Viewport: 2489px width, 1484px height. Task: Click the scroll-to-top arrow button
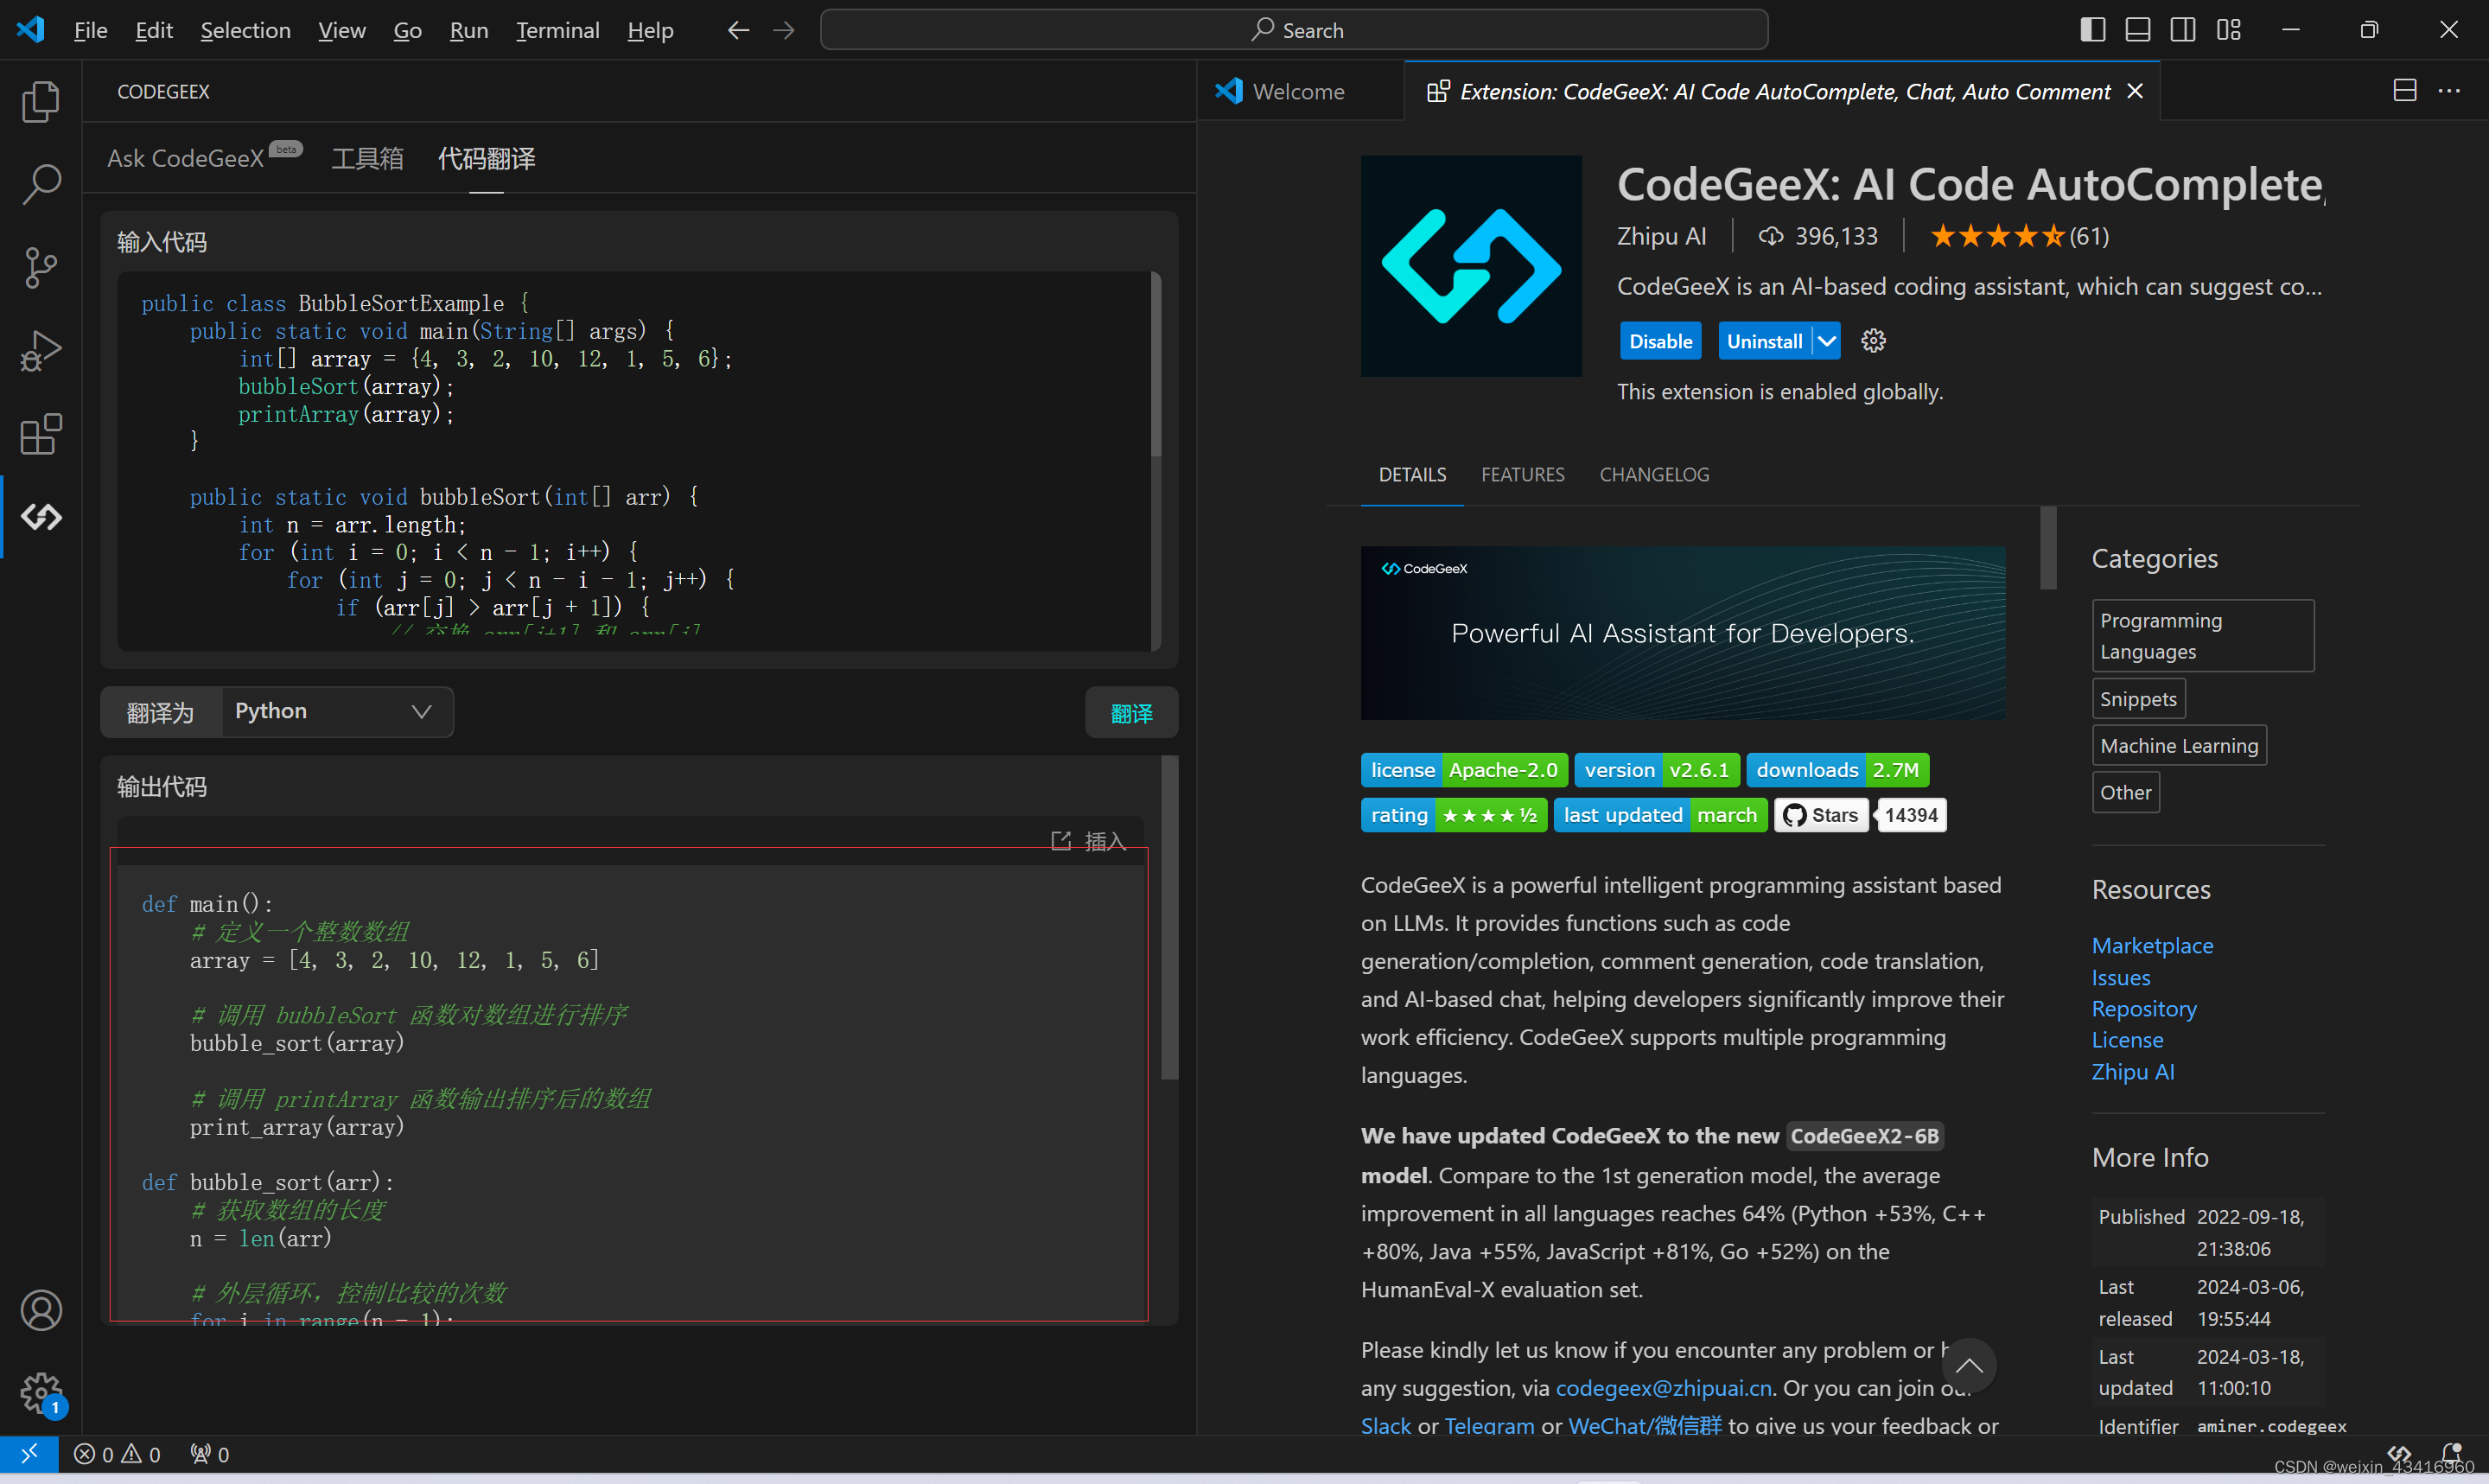[x=1968, y=1366]
